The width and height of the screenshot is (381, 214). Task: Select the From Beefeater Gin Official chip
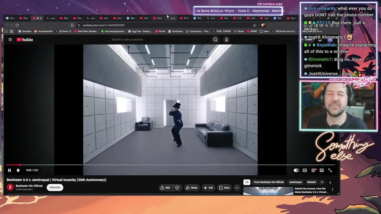click(268, 182)
